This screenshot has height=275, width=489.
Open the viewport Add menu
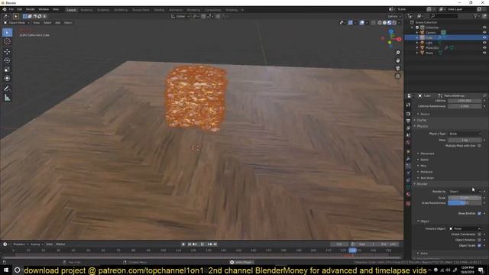pos(58,23)
